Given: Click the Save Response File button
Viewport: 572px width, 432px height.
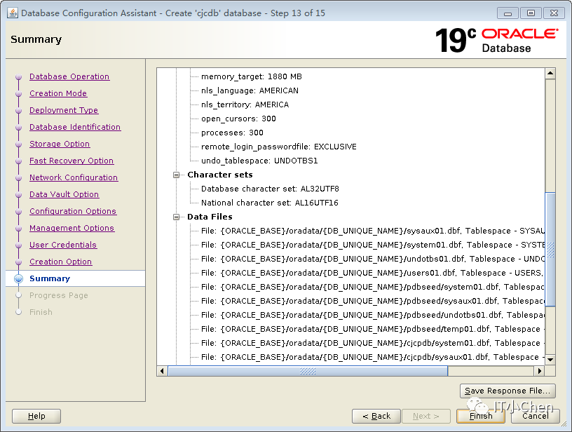Looking at the screenshot, I should coord(508,391).
